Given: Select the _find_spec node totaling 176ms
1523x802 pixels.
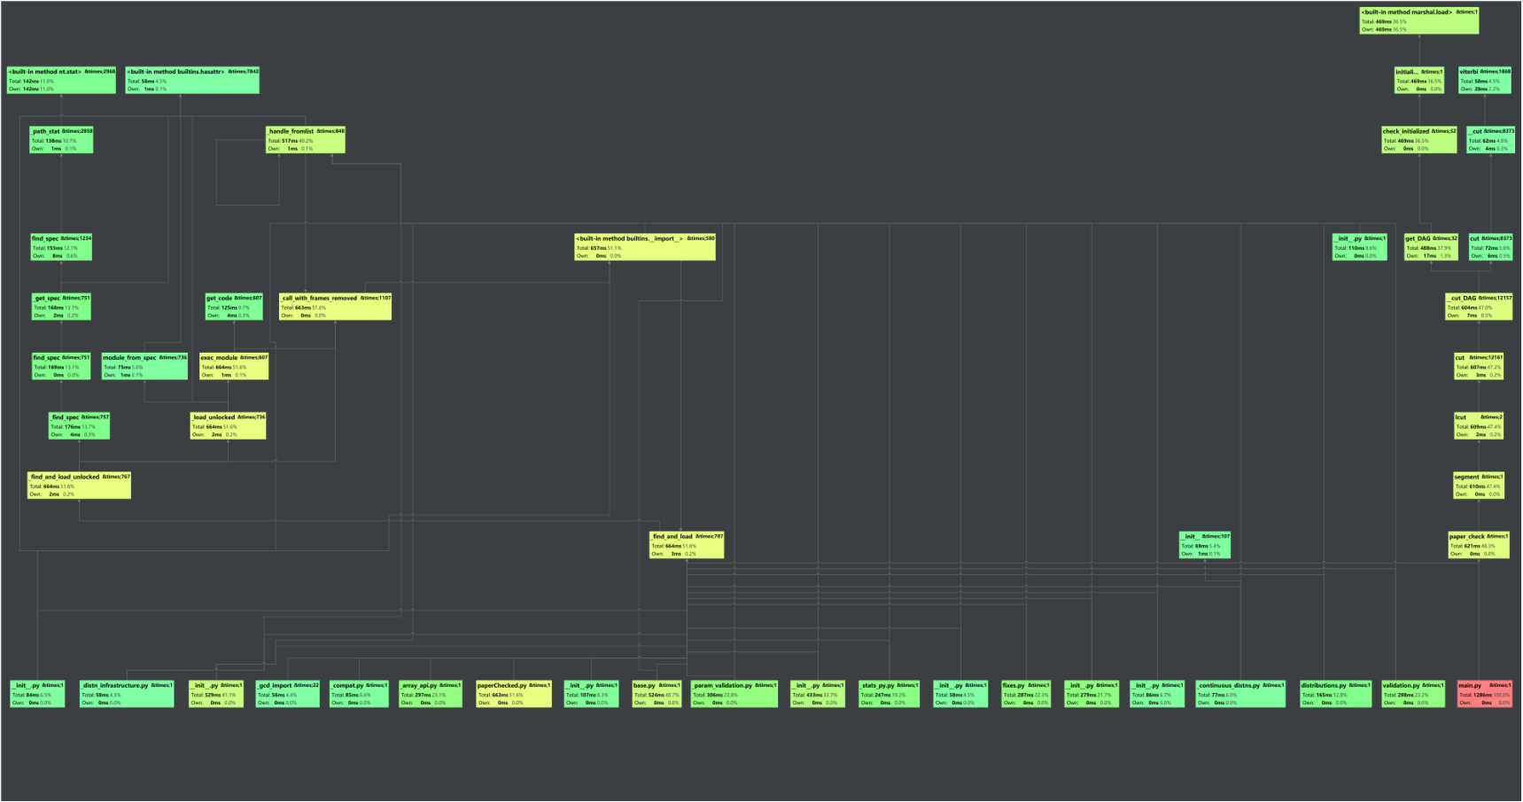Looking at the screenshot, I should point(80,425).
